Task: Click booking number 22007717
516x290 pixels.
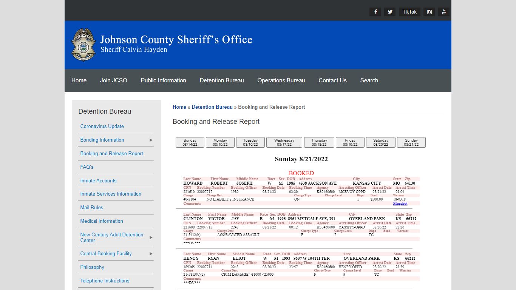Action: click(x=204, y=192)
